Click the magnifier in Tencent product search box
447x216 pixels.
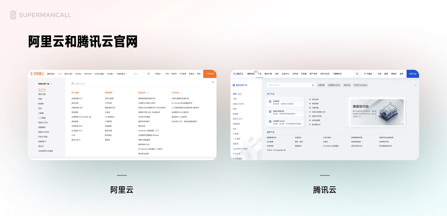(x=313, y=85)
